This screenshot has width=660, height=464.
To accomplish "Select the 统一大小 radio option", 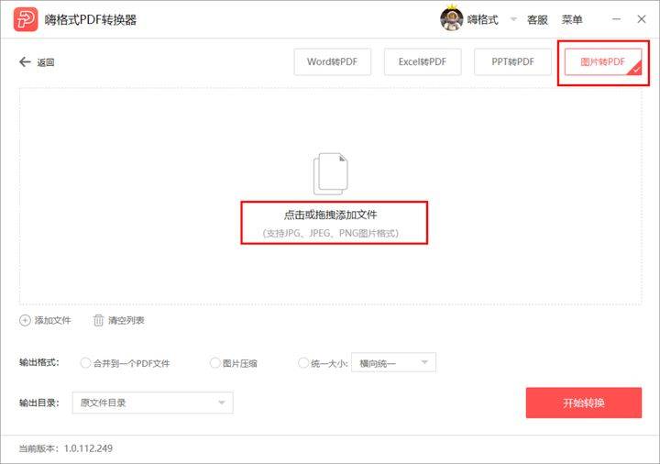I will [303, 363].
